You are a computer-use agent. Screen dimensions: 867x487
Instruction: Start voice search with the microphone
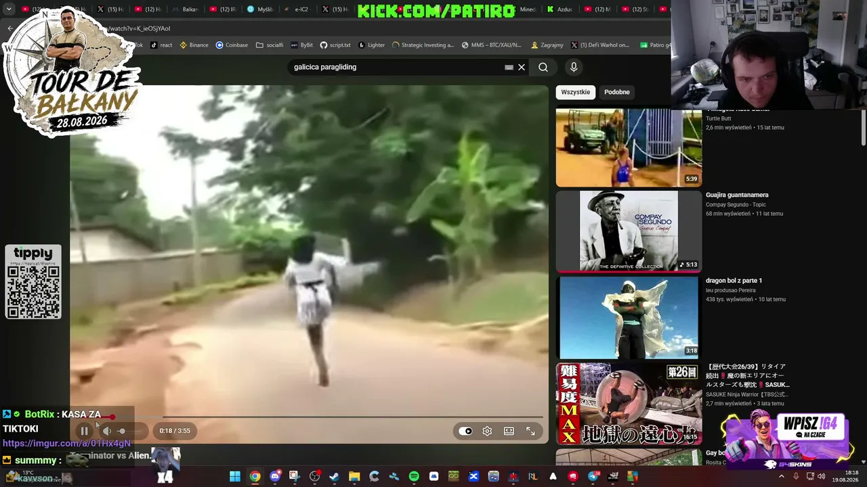[x=574, y=67]
